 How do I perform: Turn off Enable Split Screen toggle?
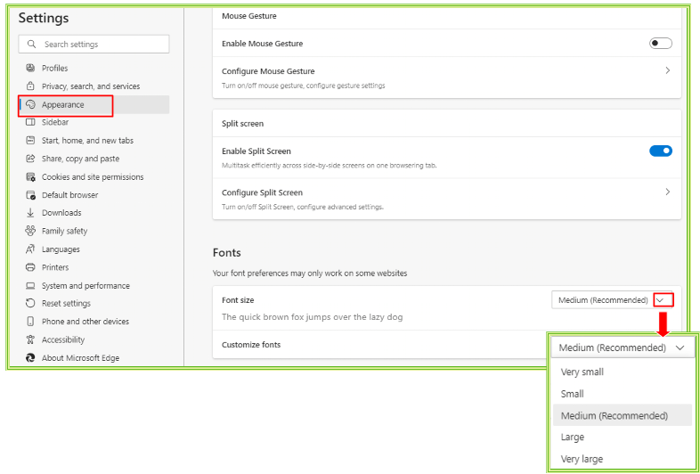[661, 151]
